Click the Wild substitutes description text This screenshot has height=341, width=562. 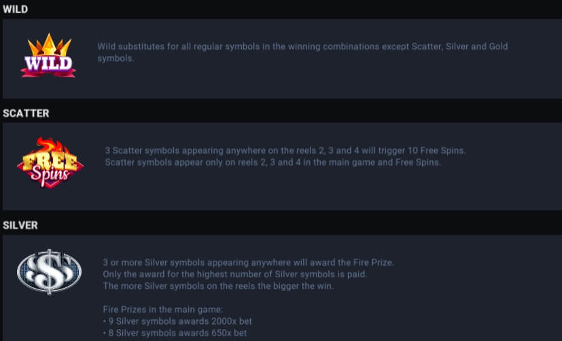pyautogui.click(x=302, y=52)
